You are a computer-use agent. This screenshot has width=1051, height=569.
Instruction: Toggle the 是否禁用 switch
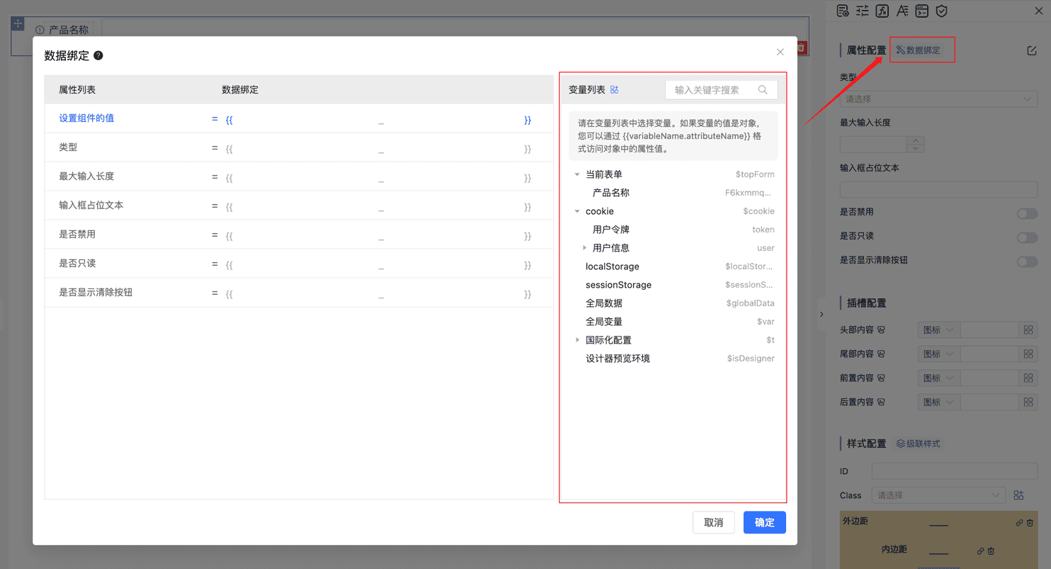pos(1027,213)
